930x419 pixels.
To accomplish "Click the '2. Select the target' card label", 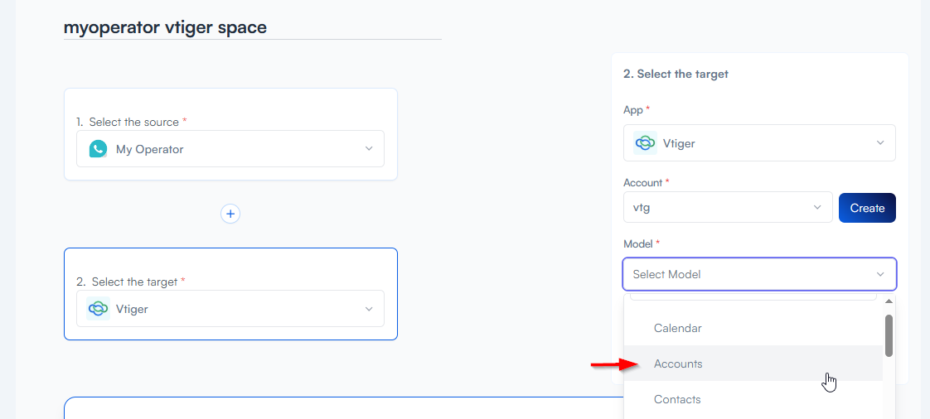I will pyautogui.click(x=133, y=282).
